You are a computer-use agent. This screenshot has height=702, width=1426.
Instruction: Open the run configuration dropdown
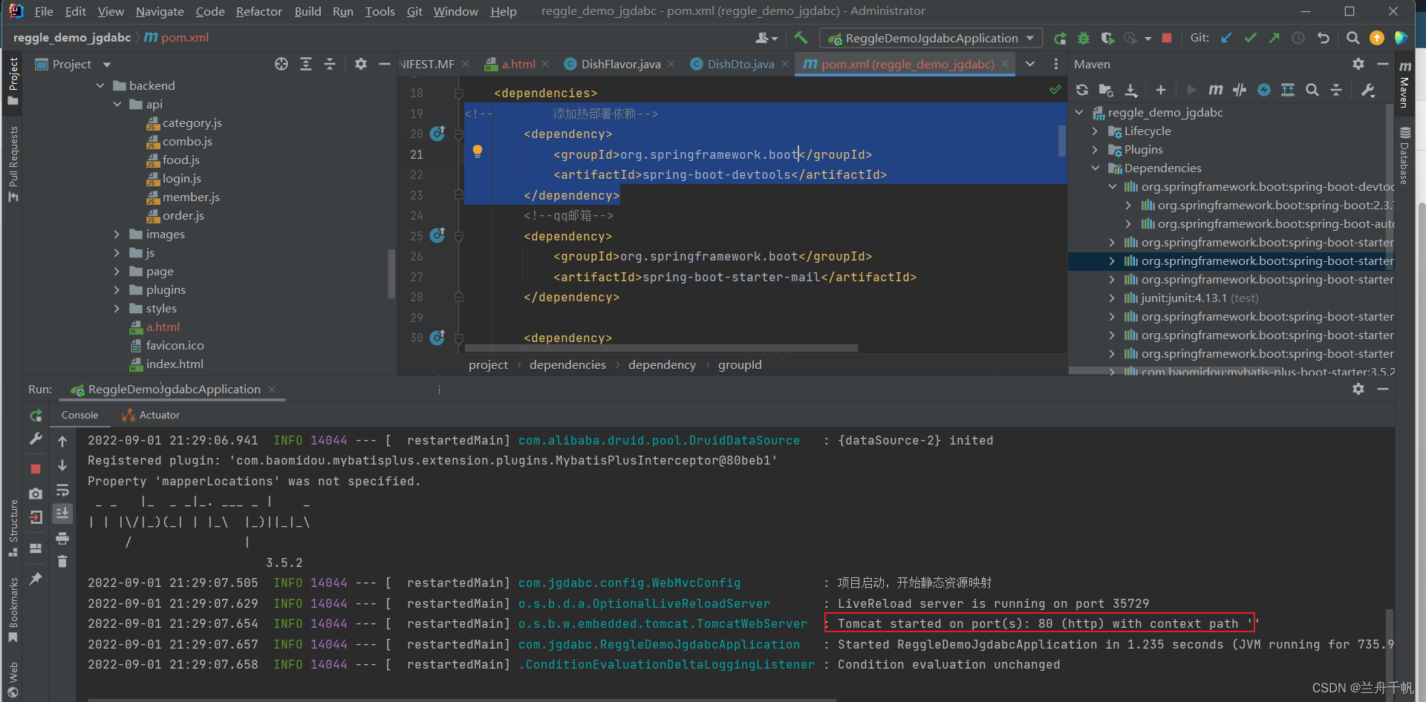1029,38
